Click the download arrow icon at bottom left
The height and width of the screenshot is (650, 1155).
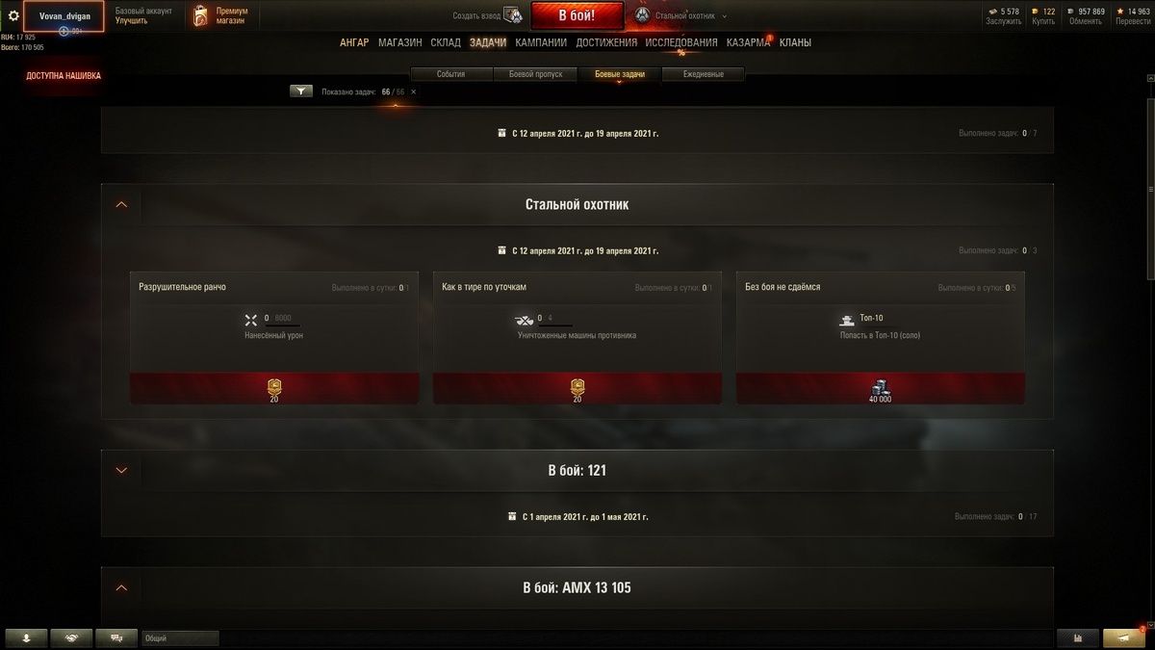pyautogui.click(x=27, y=637)
